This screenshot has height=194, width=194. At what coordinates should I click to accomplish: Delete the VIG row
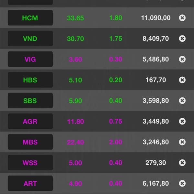click(x=182, y=59)
